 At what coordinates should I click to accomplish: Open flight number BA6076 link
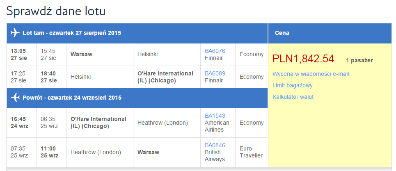(x=215, y=51)
